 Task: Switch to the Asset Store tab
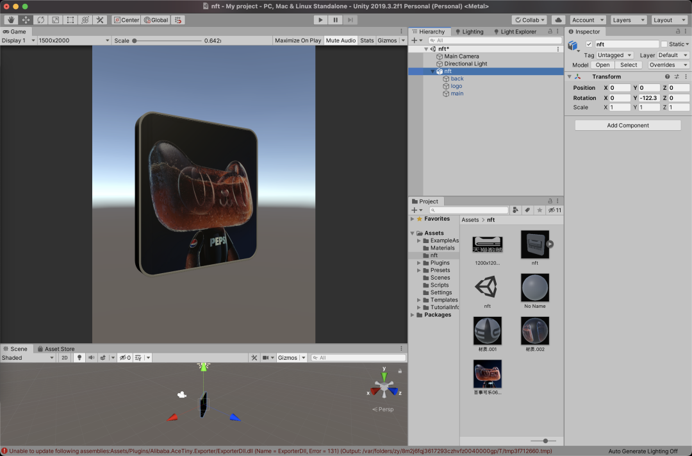pyautogui.click(x=56, y=349)
